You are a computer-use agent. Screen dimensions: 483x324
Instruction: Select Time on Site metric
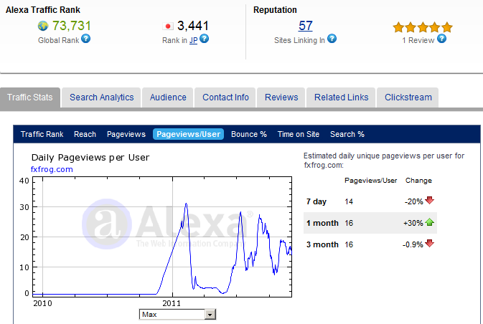pos(299,134)
